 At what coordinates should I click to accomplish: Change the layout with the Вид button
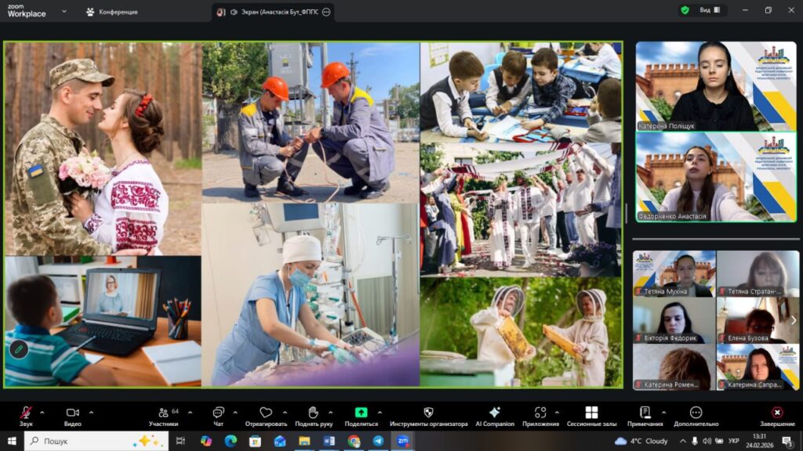click(x=705, y=10)
